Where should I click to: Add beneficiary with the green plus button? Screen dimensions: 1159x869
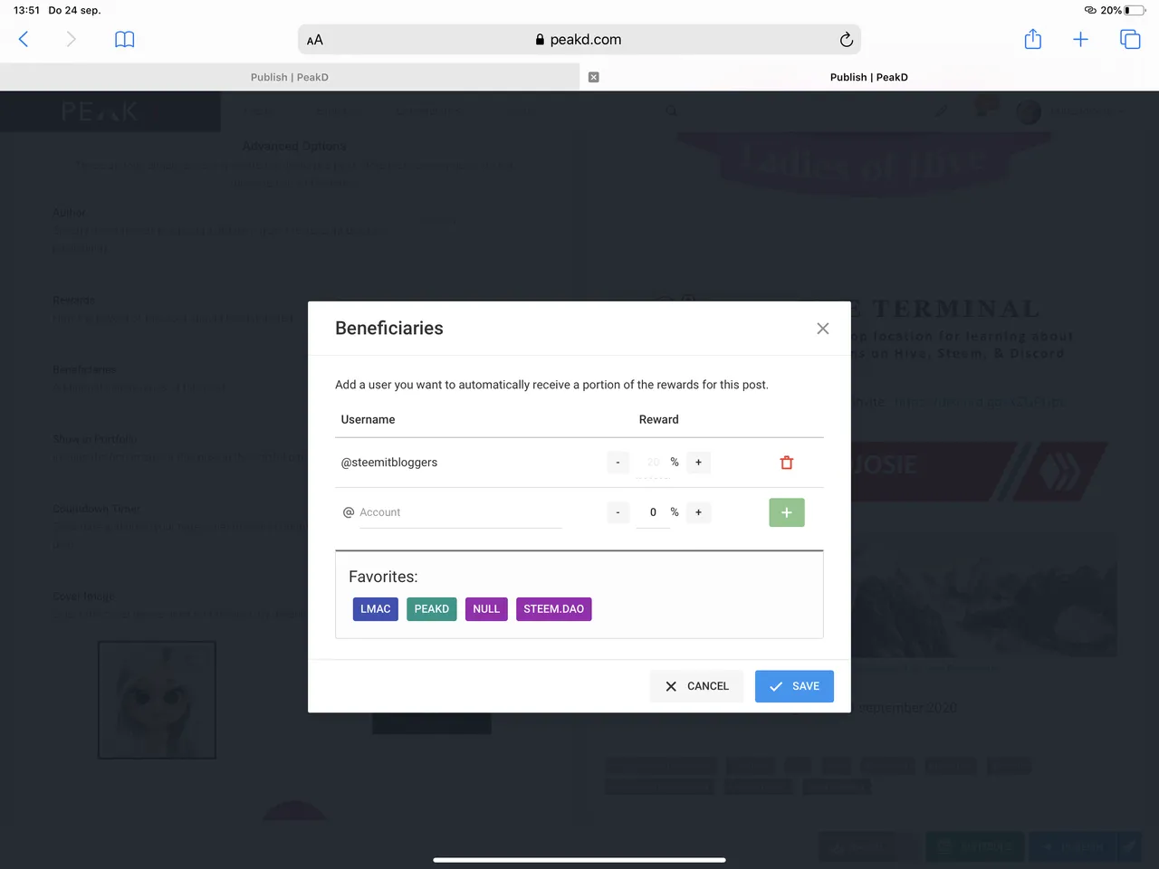tap(787, 512)
